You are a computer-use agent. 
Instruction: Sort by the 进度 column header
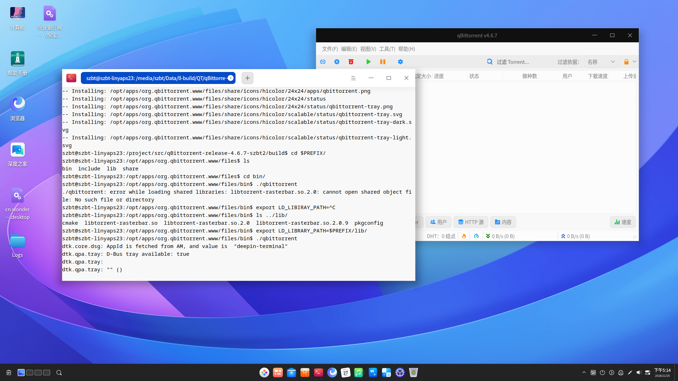pyautogui.click(x=450, y=76)
